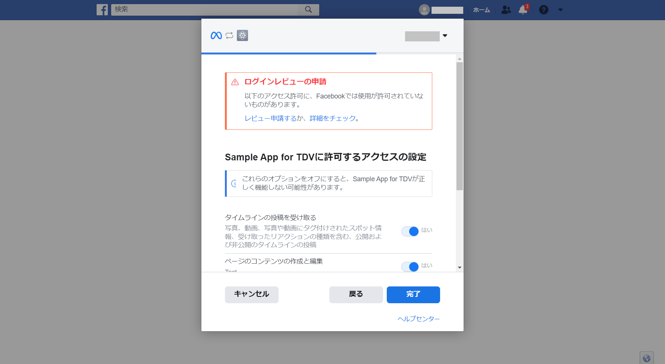This screenshot has height=364, width=665.
Task: Open the help question mark icon
Action: [x=544, y=10]
